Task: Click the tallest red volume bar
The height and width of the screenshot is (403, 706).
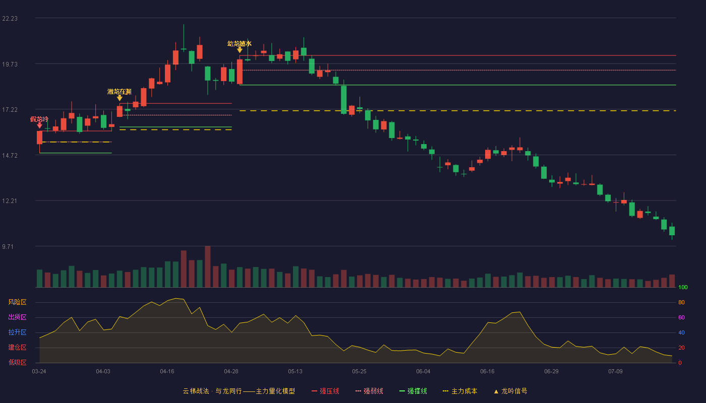Action: click(208, 266)
